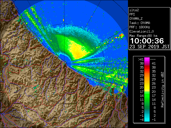Screen dimensions: 171x128
Task: Select the 'PPI' scan type text
Action: click(132, 14)
